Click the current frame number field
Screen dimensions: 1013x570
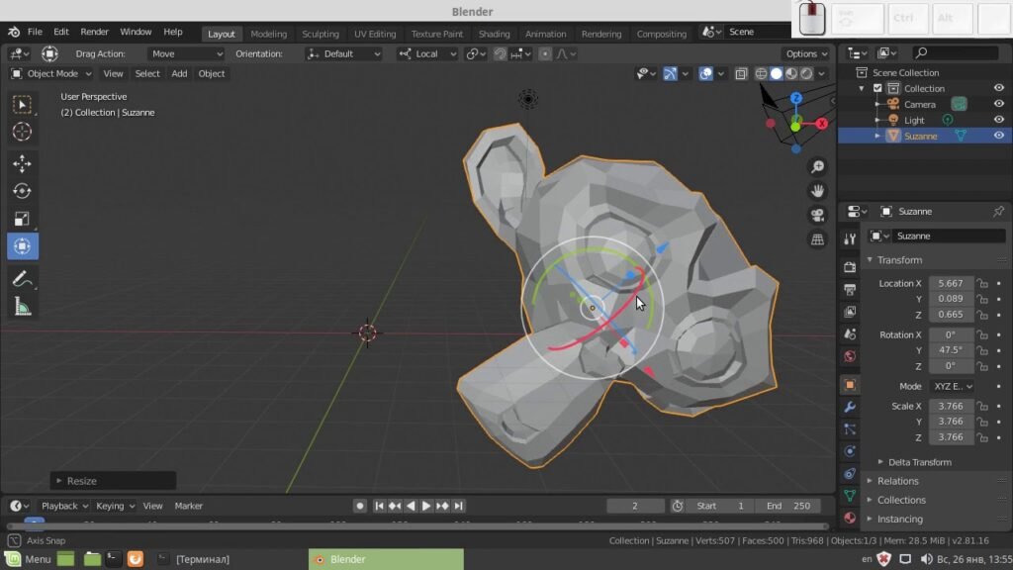click(x=635, y=506)
